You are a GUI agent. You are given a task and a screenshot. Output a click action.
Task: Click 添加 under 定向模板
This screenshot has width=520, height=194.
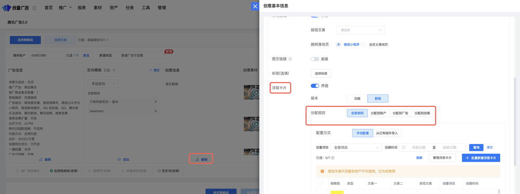point(123,159)
